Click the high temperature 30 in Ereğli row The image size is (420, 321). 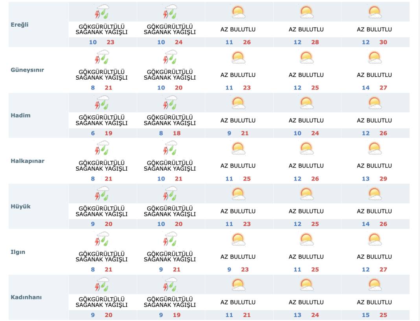pos(383,42)
